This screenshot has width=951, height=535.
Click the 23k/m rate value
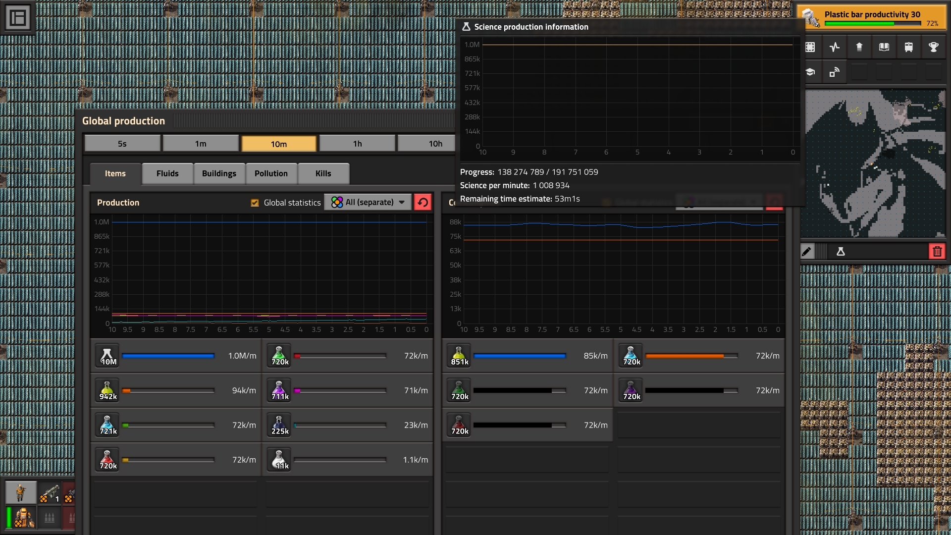(x=416, y=425)
